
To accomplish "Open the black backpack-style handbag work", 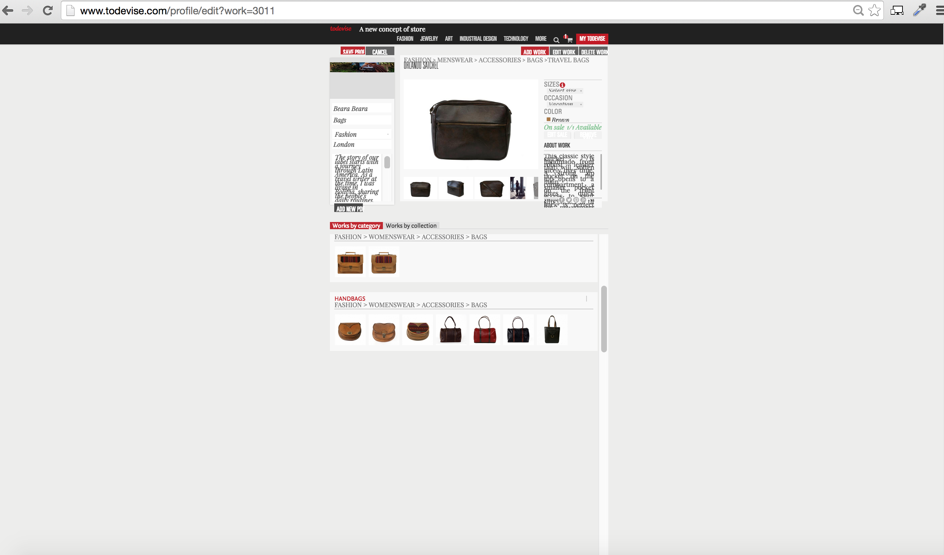I will 552,330.
